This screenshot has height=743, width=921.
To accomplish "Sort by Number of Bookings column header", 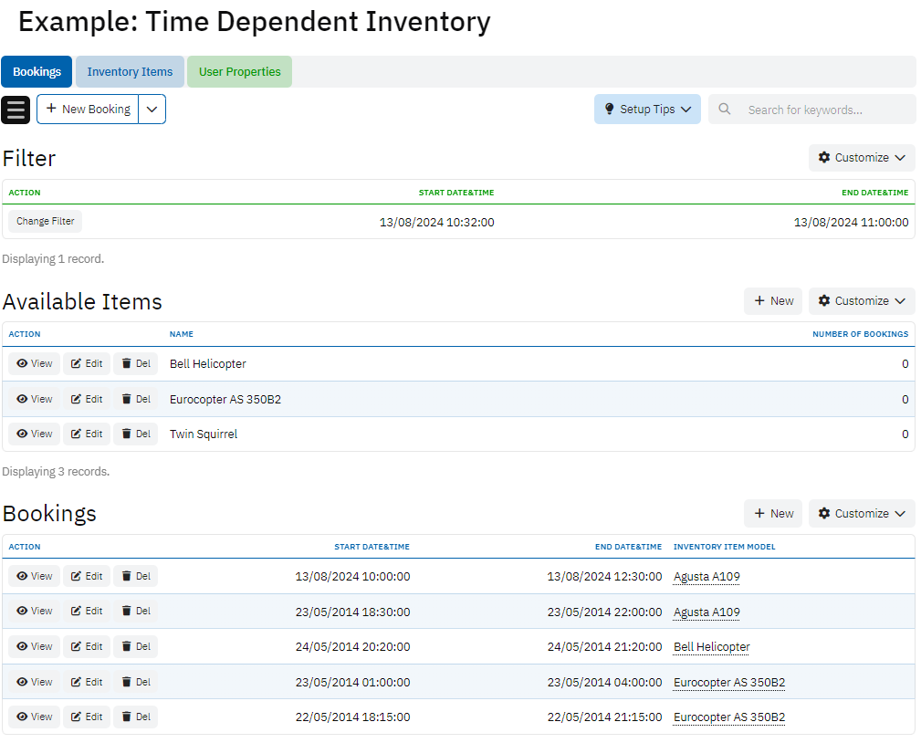I will [x=860, y=334].
